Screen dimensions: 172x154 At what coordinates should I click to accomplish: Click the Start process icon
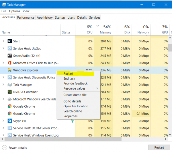(x=9, y=41)
